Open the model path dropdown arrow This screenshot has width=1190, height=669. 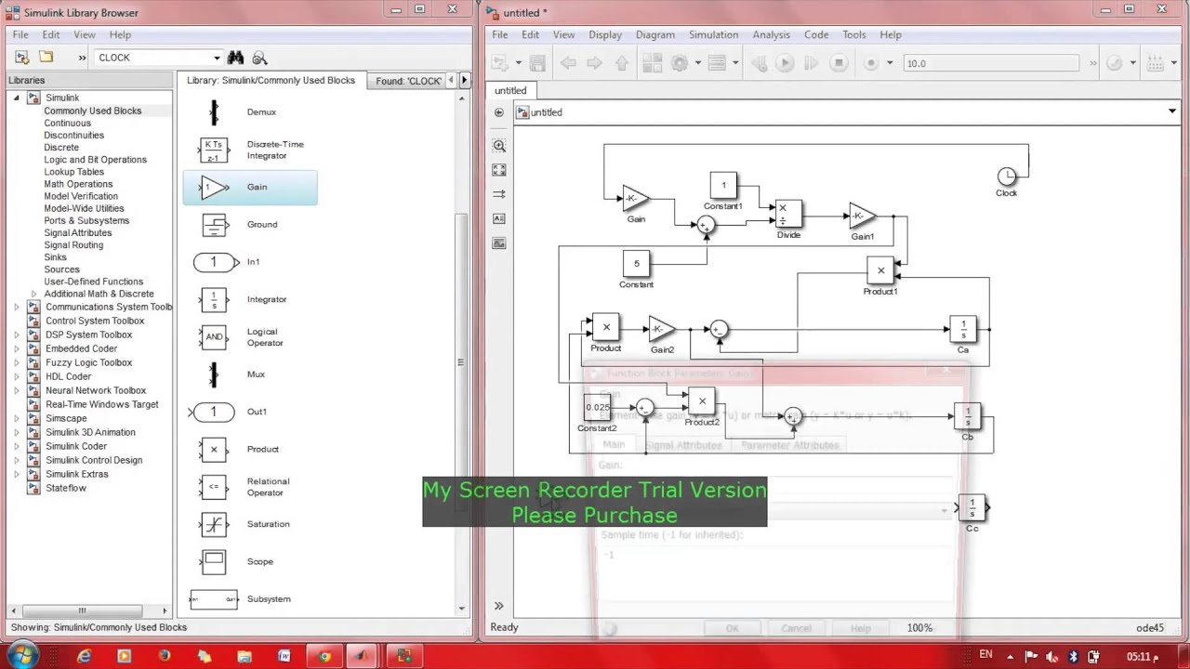(x=1172, y=112)
